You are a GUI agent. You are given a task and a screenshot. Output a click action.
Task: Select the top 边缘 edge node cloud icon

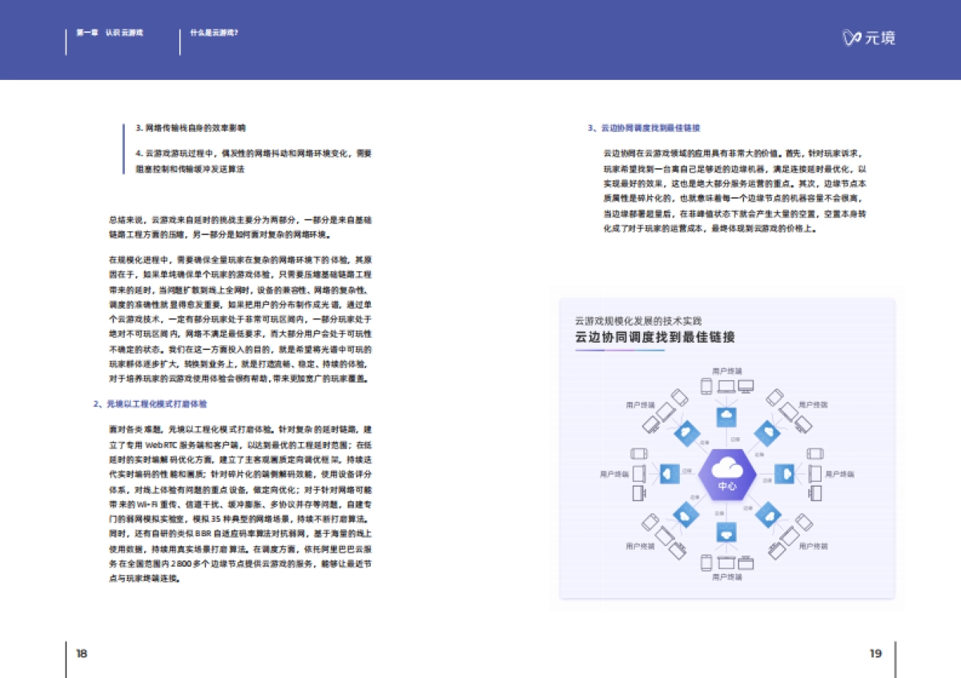(x=726, y=416)
